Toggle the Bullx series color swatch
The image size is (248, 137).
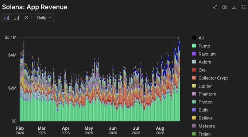(194, 110)
